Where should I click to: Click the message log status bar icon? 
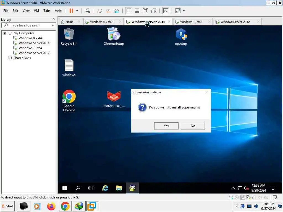pyautogui.click(x=275, y=197)
